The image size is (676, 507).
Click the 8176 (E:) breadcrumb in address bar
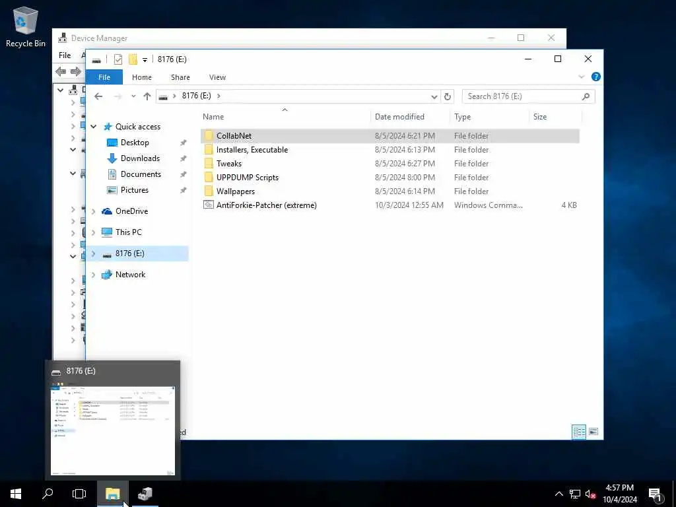coord(196,96)
